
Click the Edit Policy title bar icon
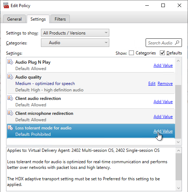pos(6,5)
